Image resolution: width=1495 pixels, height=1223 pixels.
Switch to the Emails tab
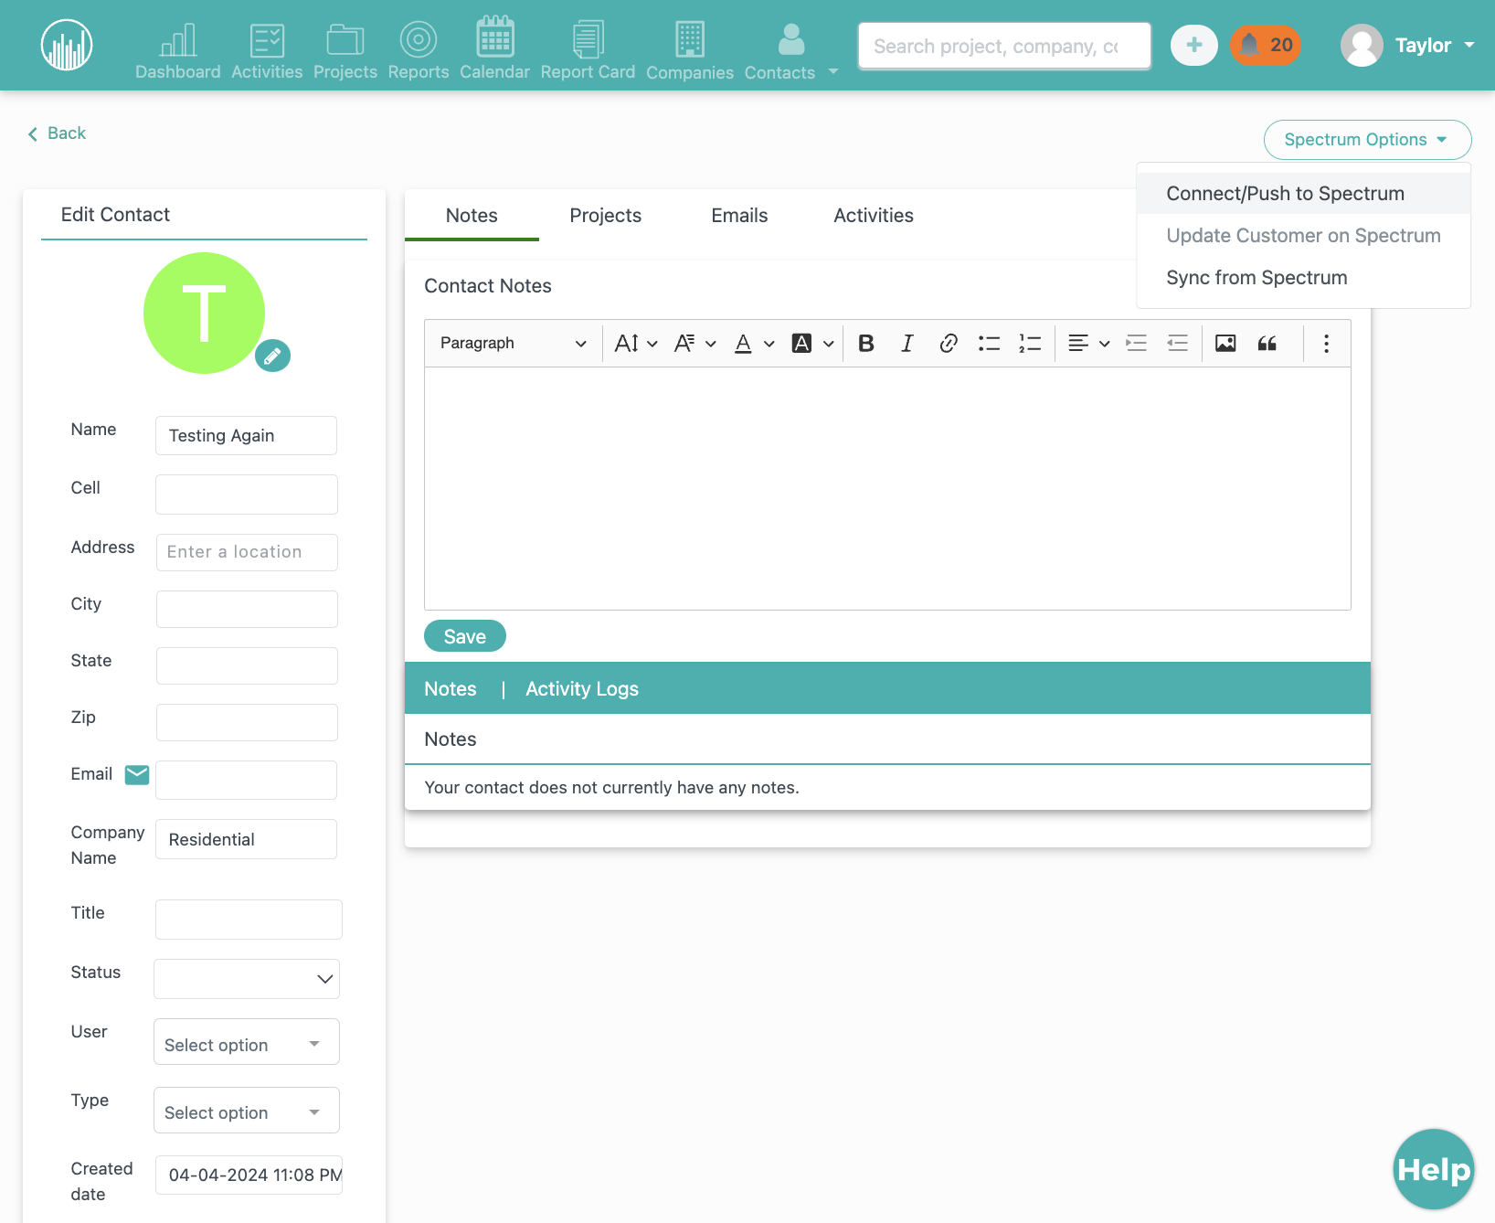coord(739,216)
